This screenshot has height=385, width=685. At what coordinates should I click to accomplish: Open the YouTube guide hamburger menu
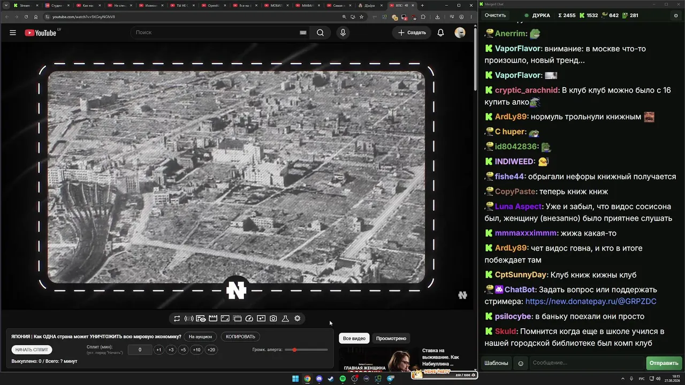(x=13, y=33)
